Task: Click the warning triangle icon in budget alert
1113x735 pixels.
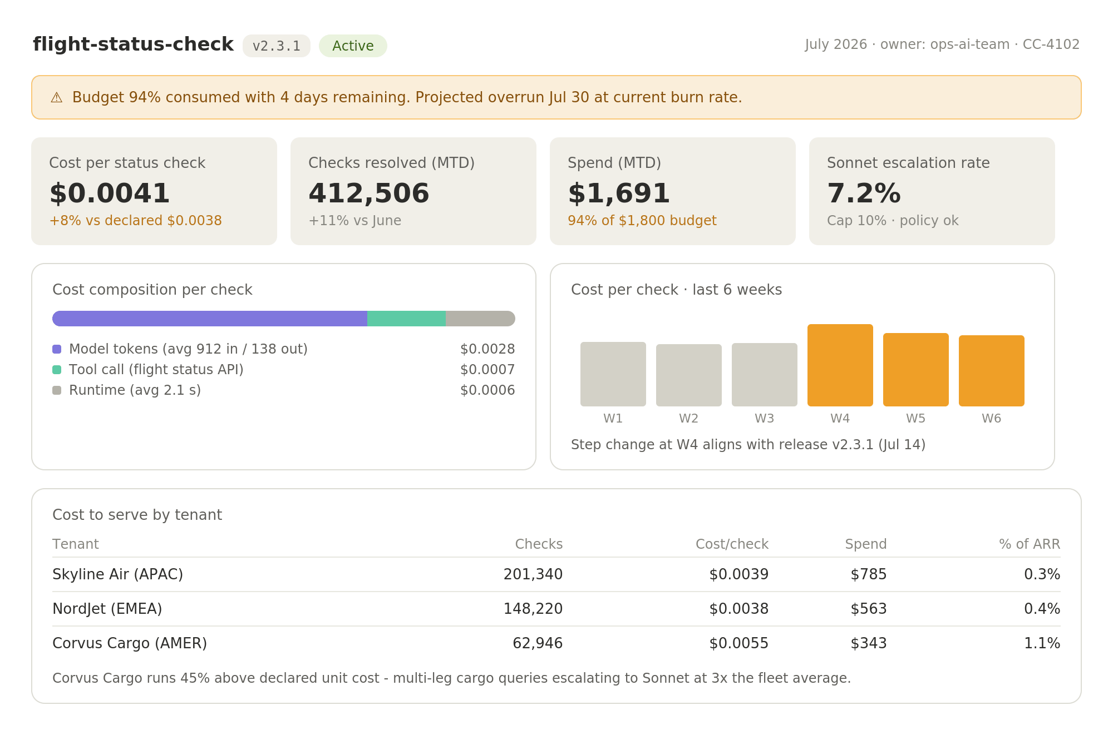Action: [x=57, y=98]
